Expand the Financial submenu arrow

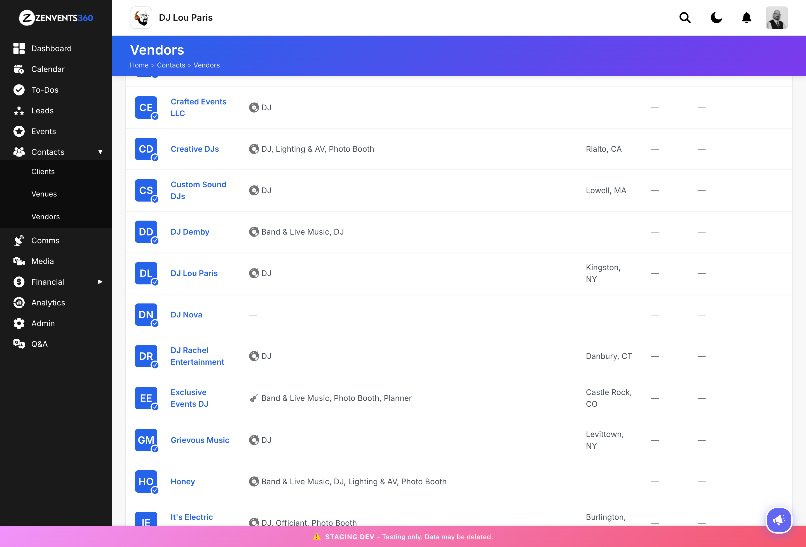[x=100, y=282]
